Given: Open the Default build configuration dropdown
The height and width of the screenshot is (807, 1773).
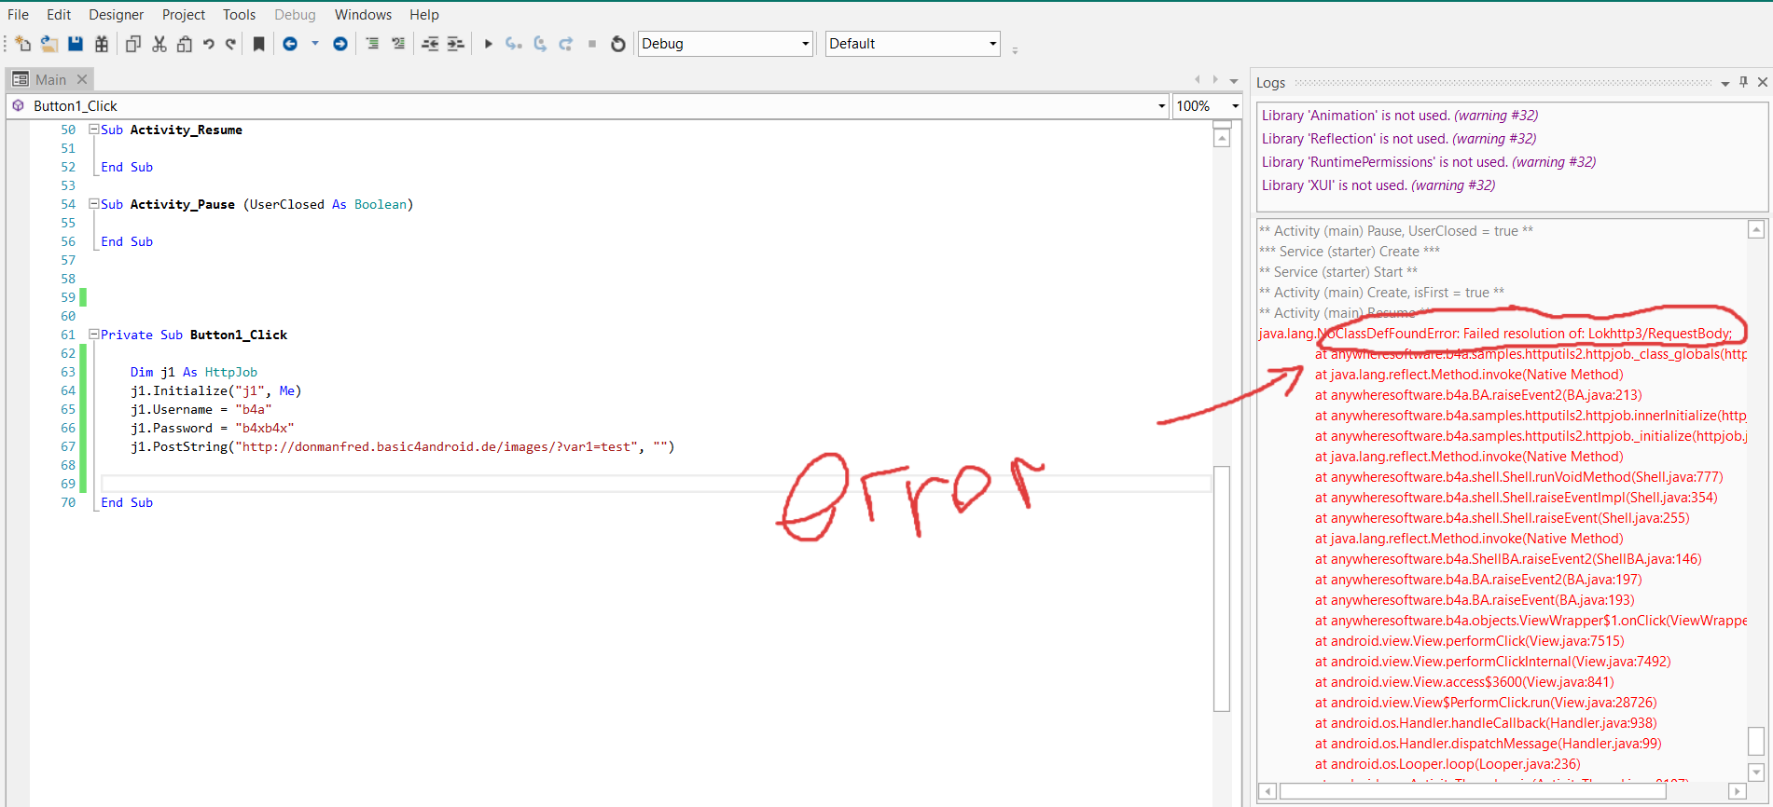Looking at the screenshot, I should pos(912,44).
